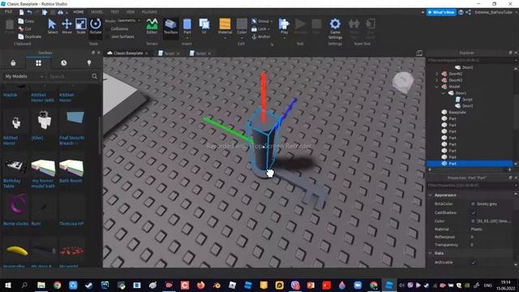Open the FILE menu
Viewport: 519px width, 292px height.
pos(8,12)
